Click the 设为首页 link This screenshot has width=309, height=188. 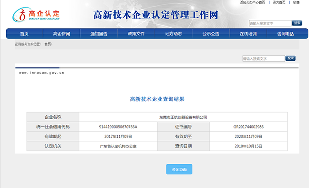tap(279, 2)
